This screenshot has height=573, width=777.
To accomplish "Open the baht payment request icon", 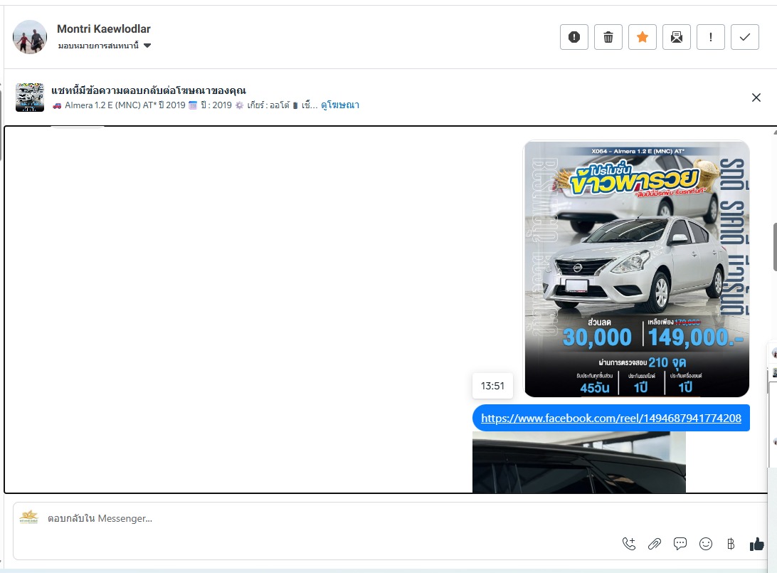I will pyautogui.click(x=731, y=545).
